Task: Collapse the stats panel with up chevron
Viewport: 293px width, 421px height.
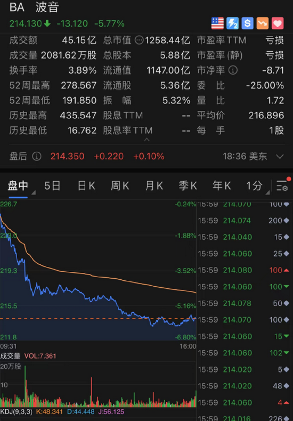Action: (x=146, y=140)
